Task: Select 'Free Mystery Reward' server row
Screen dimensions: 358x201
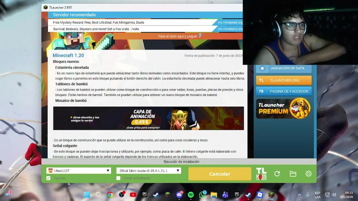Action: [x=145, y=22]
